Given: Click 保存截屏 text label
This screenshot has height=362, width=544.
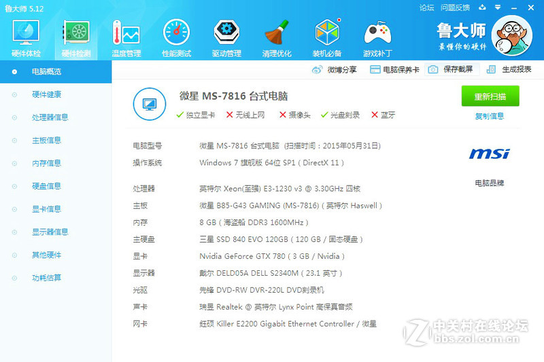Looking at the screenshot, I should click(458, 69).
